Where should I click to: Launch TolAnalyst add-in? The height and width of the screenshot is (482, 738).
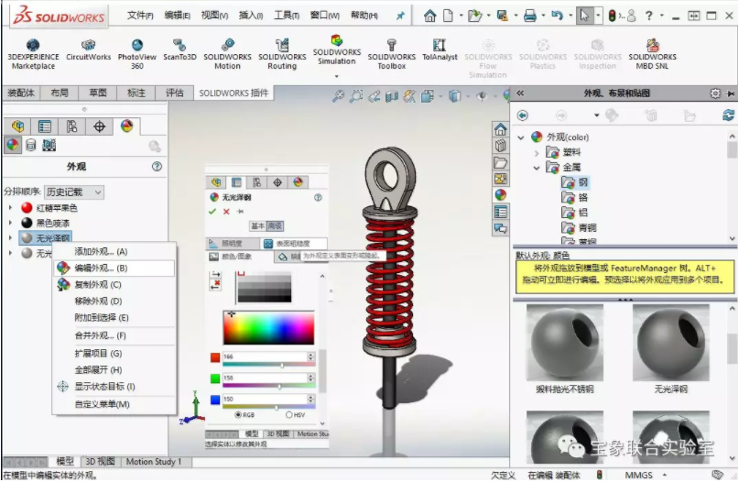(x=440, y=50)
